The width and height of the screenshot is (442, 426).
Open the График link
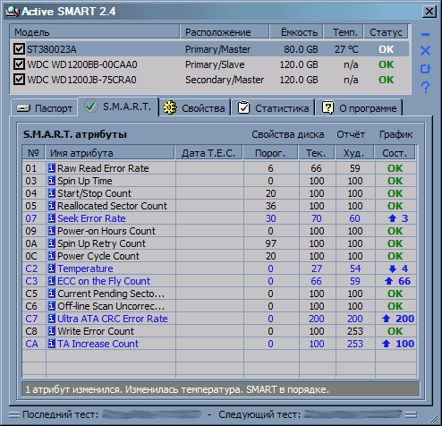(x=395, y=134)
